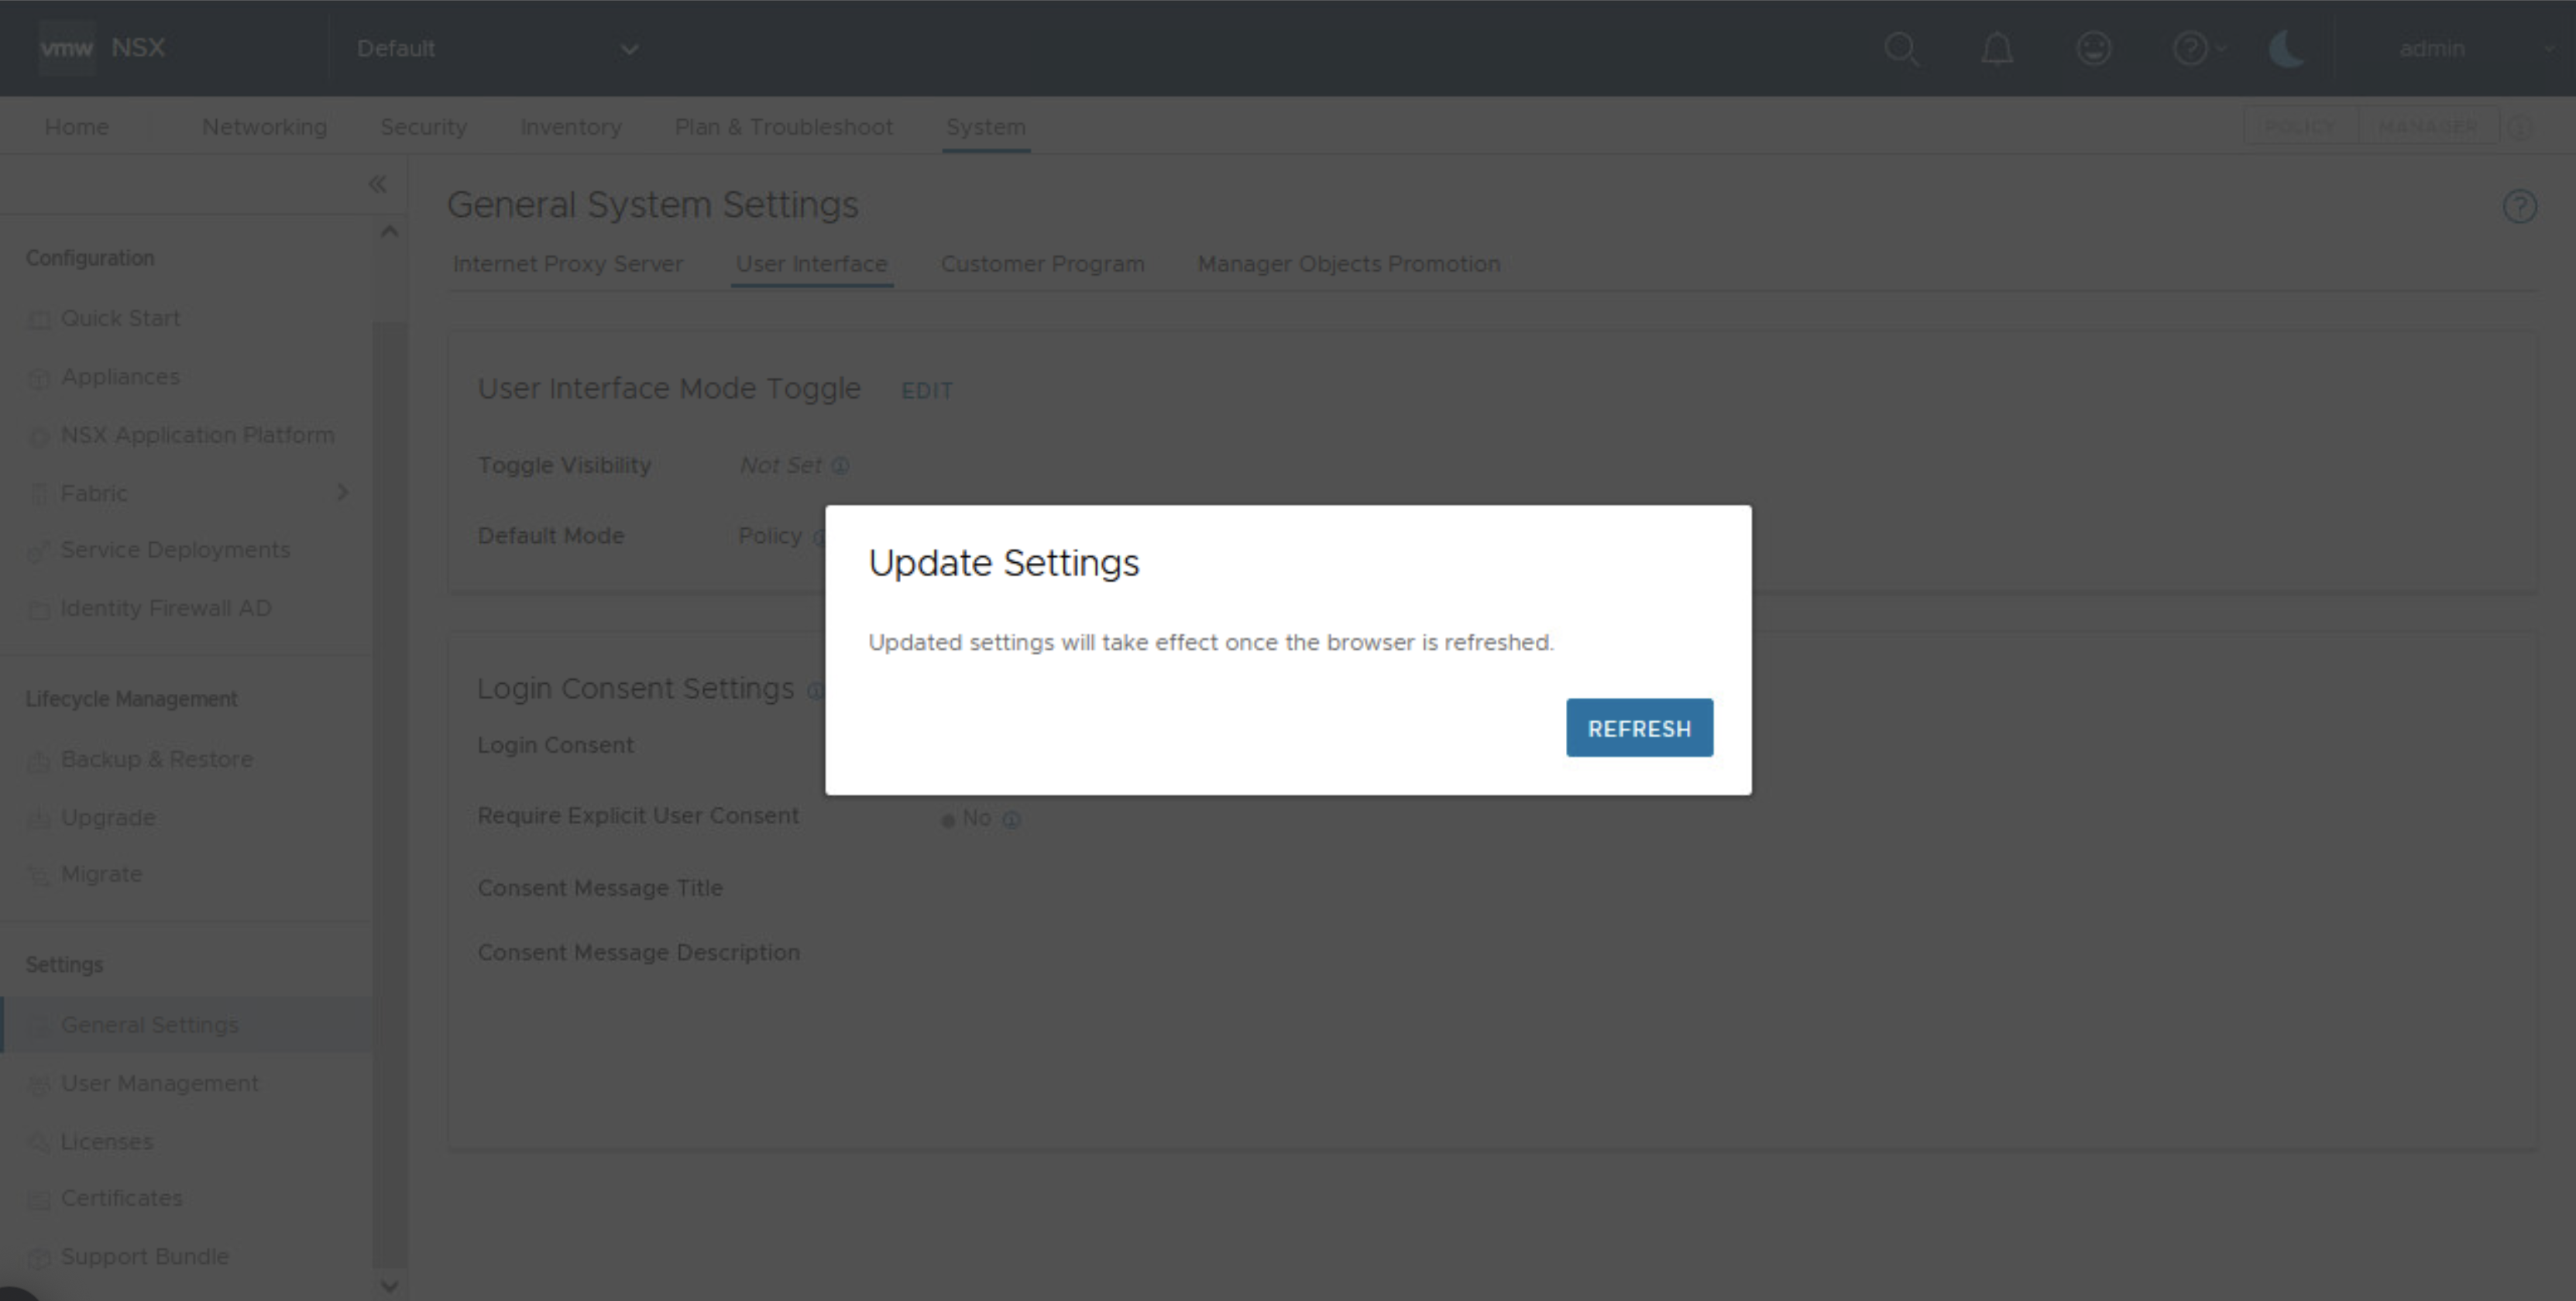The width and height of the screenshot is (2576, 1301).
Task: Click sidebar scrollbar down arrow
Action: coord(389,1286)
